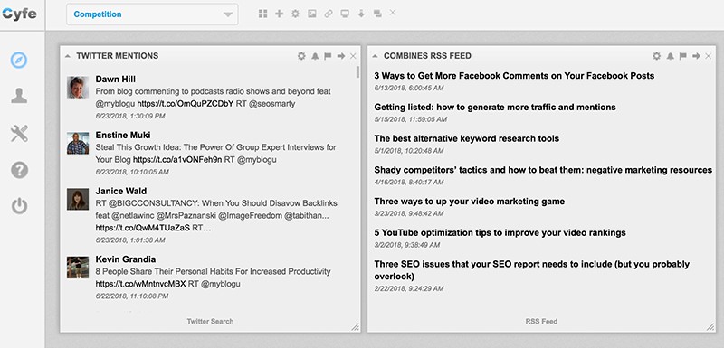Open the help question mark in sidebar
Image resolution: width=724 pixels, height=348 pixels.
19,170
